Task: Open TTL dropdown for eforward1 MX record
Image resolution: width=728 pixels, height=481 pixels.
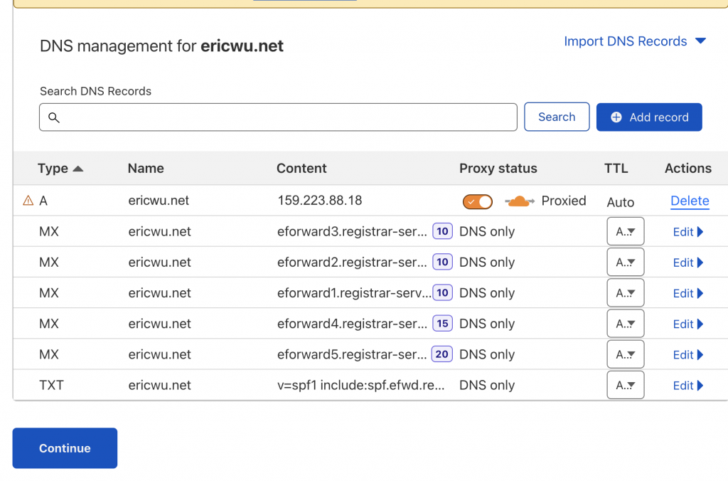Action: tap(626, 292)
